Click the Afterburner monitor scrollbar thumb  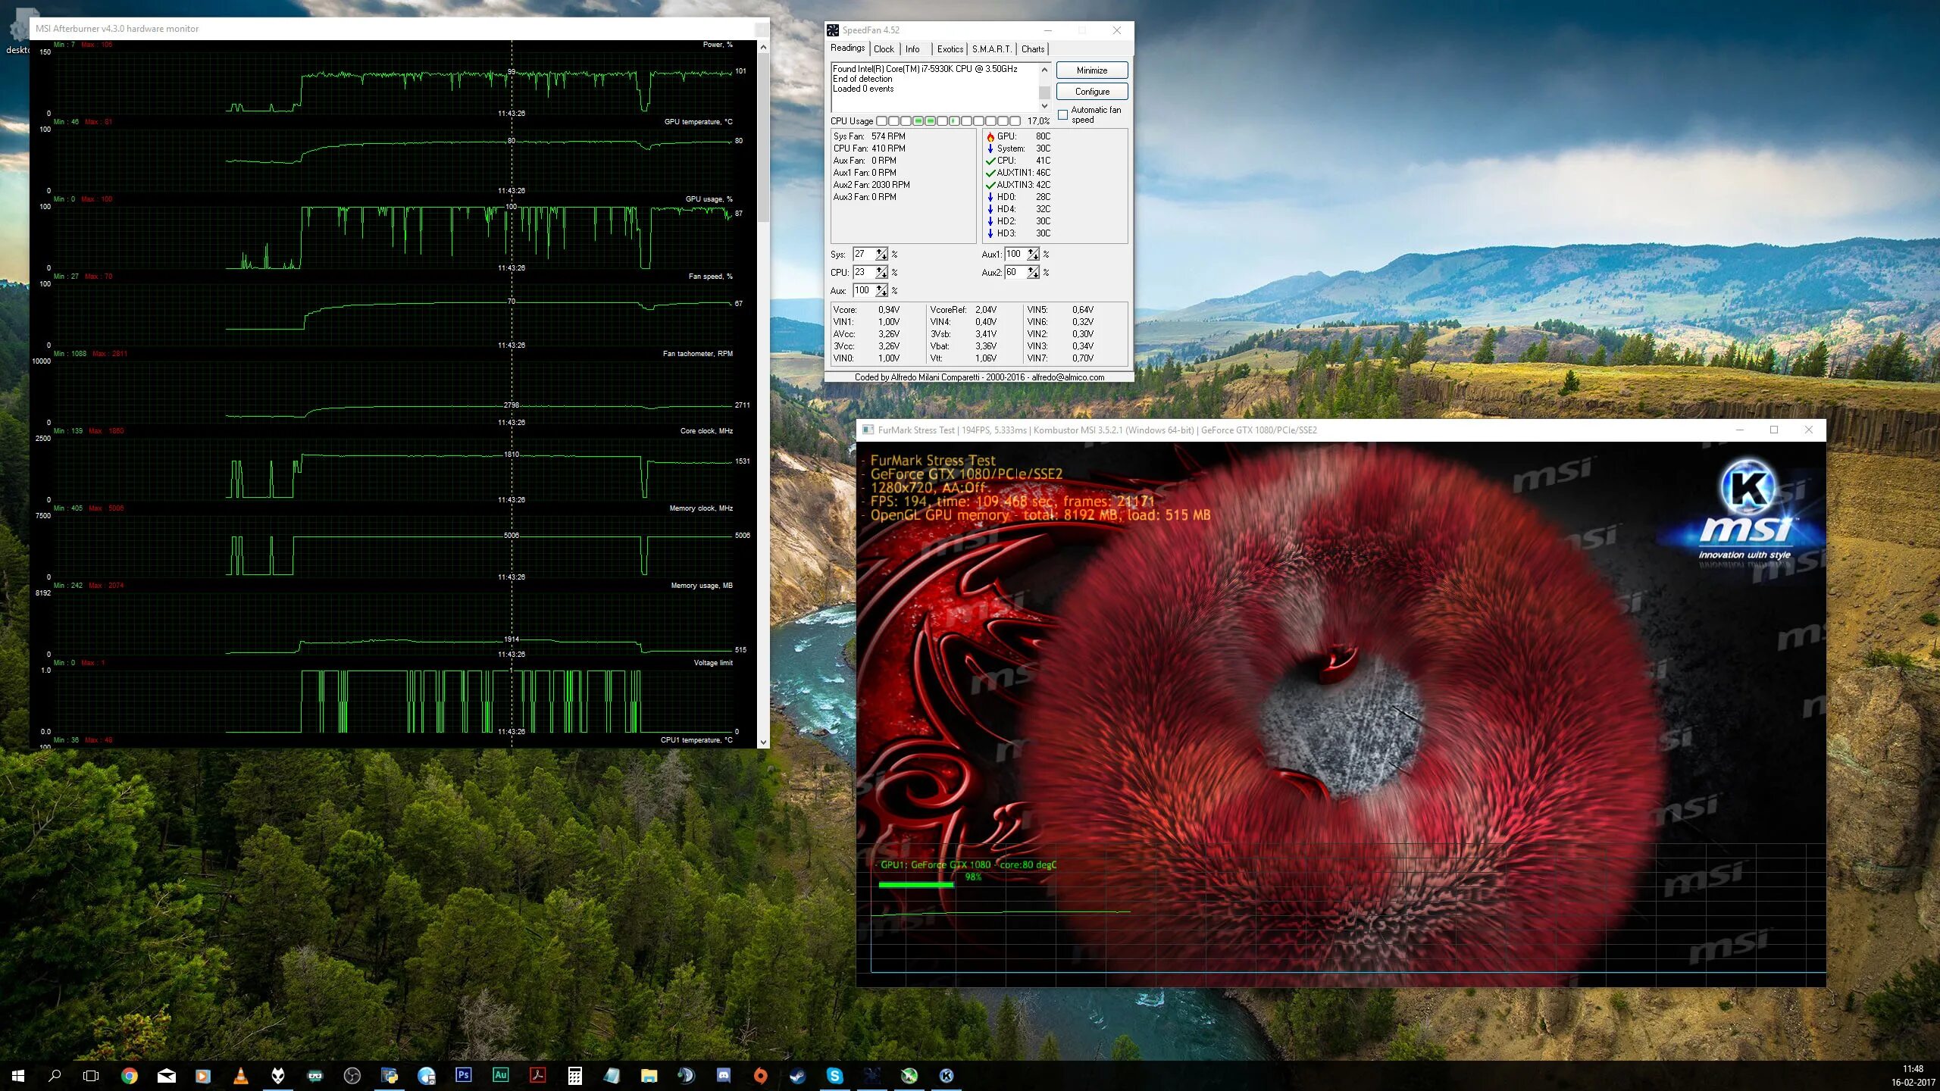[x=763, y=138]
